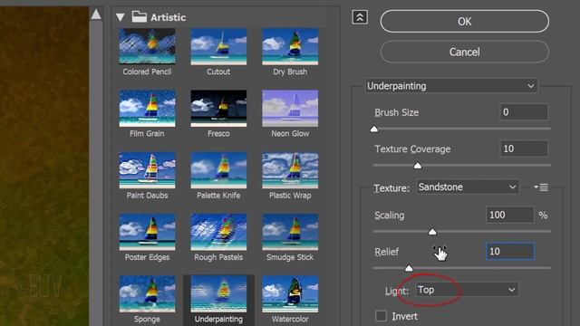Viewport: 580px width, 326px height.
Task: Choose the Dry Brush filter
Action: coord(290,47)
